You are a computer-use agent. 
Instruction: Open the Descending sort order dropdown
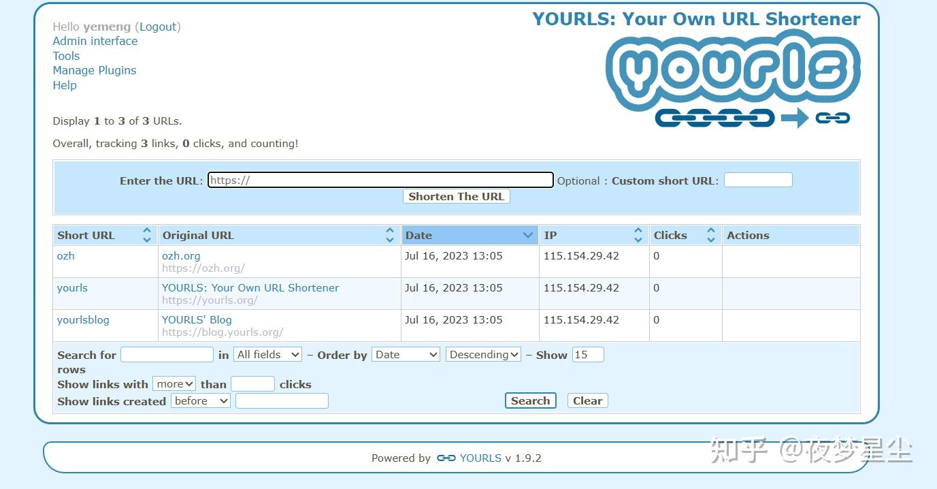(x=483, y=354)
